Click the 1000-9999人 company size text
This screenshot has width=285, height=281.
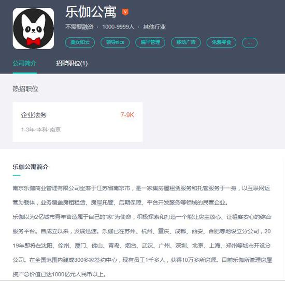118,27
